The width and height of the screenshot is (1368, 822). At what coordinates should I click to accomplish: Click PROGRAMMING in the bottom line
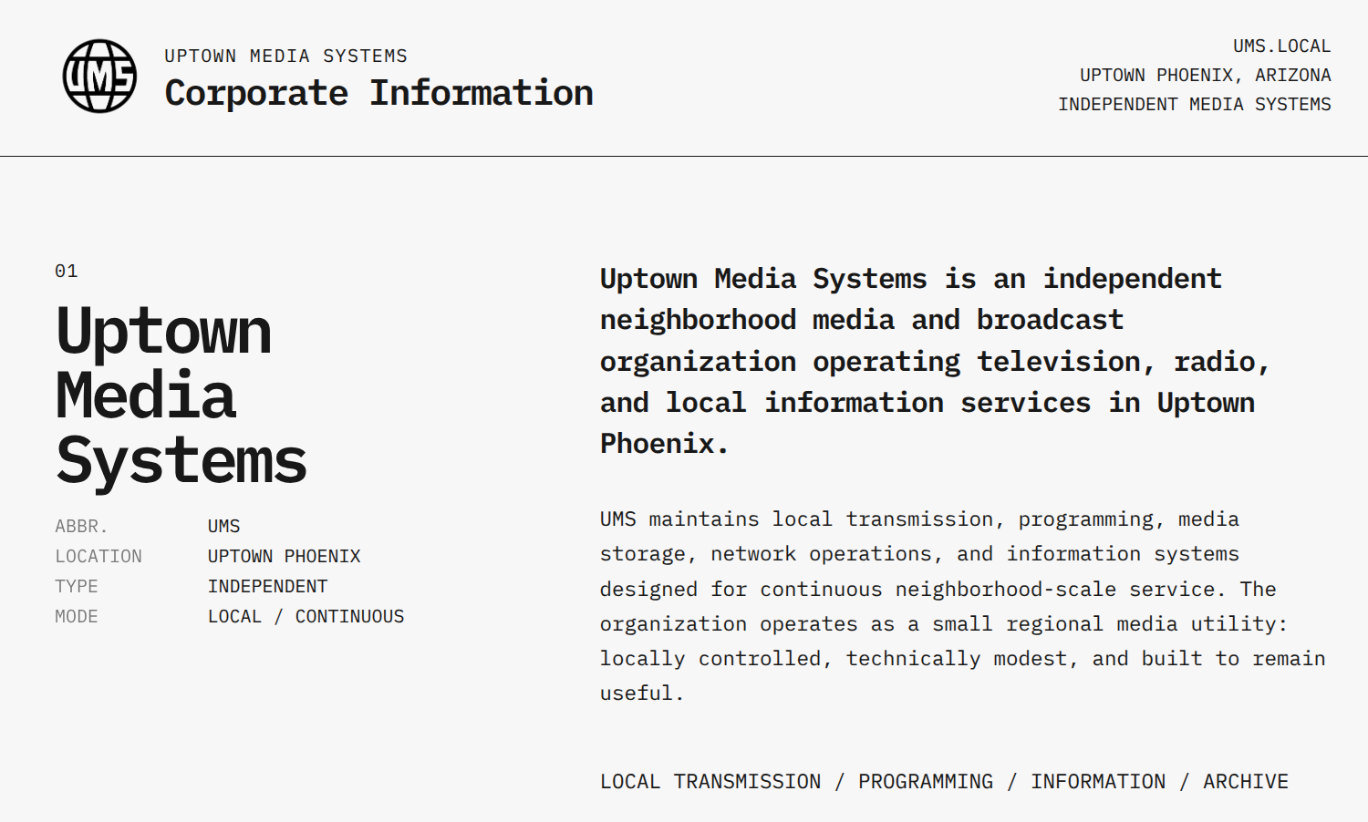(x=926, y=781)
